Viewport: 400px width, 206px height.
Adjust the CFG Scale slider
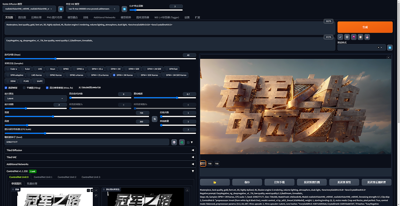[100, 133]
